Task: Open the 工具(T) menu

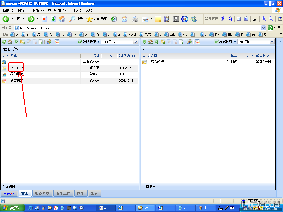Action: point(76,10)
